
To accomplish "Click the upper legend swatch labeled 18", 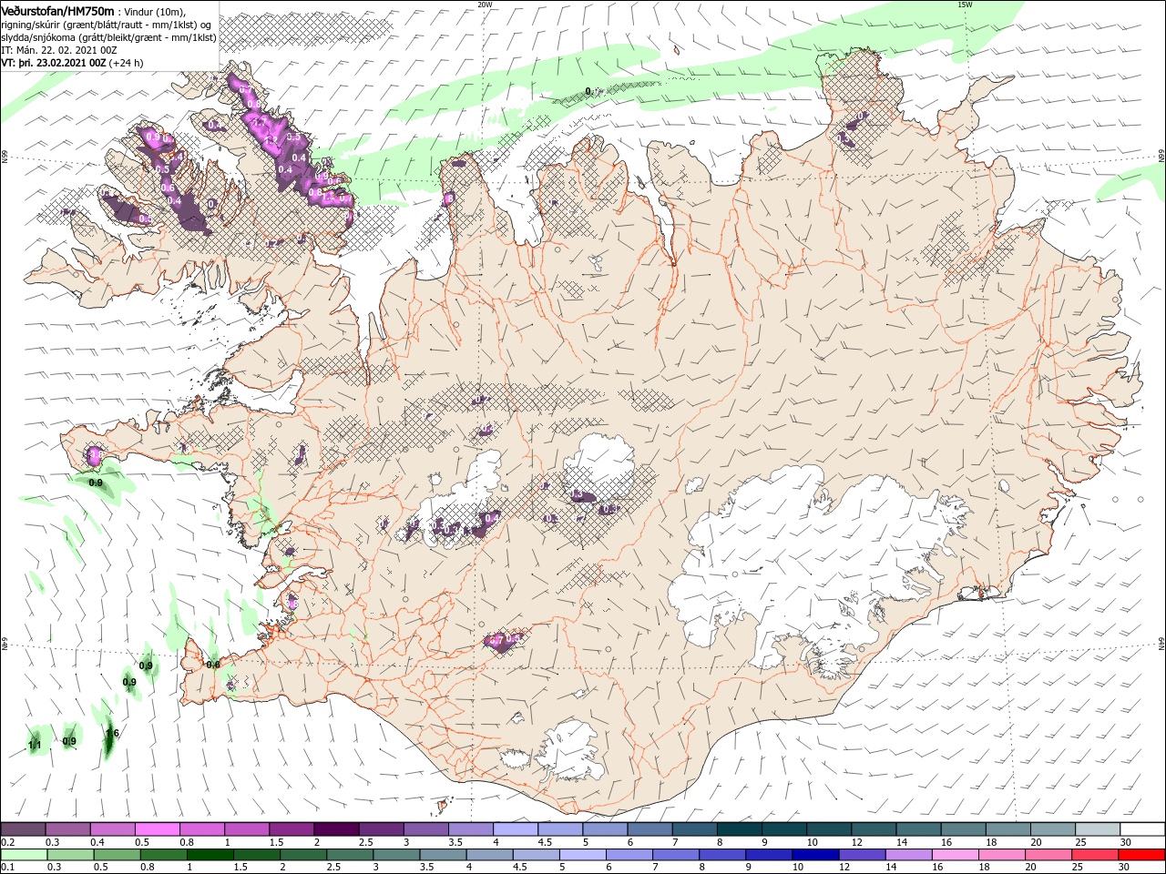I will pos(1007,829).
